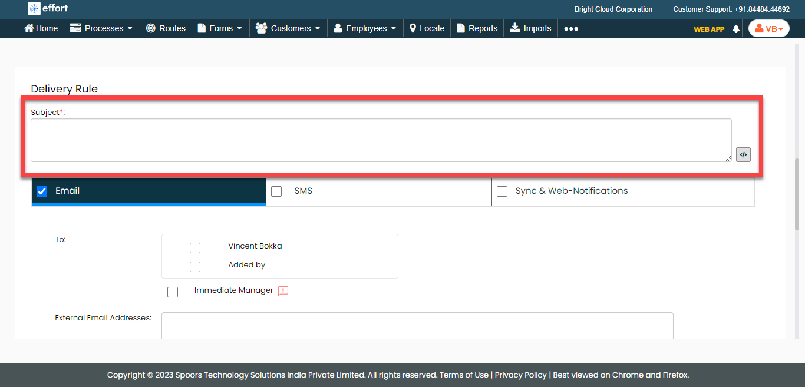
Task: Click the Immediate Manager warning info icon
Action: coord(283,290)
